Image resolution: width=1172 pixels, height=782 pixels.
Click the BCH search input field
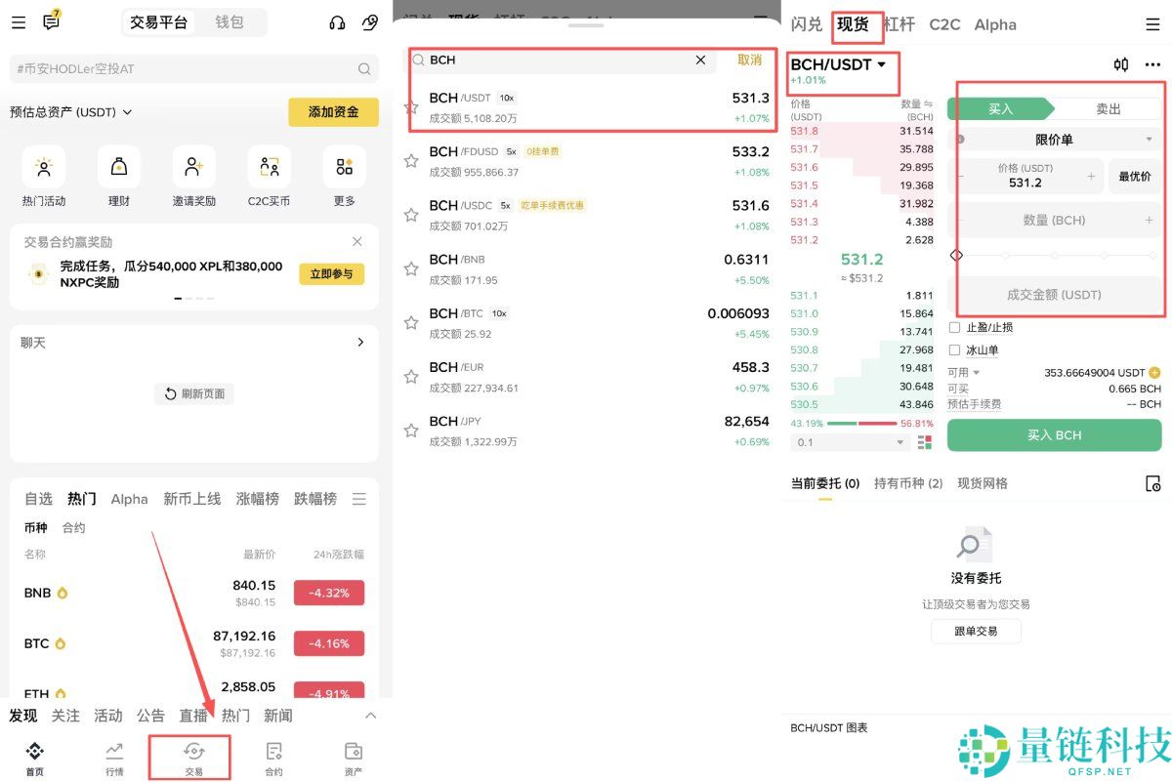(537, 60)
